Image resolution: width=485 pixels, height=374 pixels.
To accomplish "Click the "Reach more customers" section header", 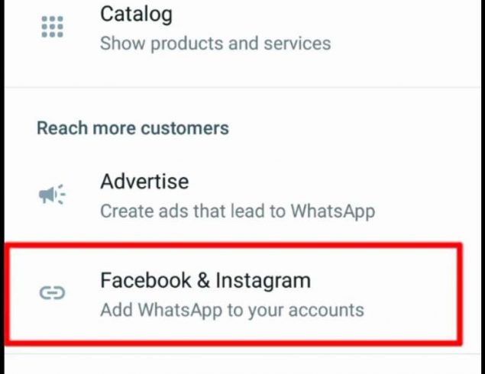I will point(133,127).
